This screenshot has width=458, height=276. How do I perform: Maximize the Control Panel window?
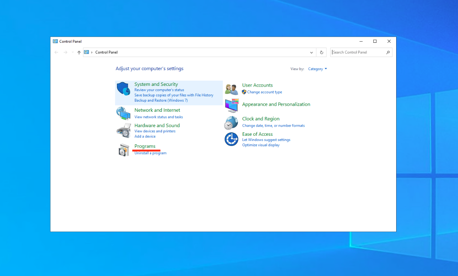[375, 41]
